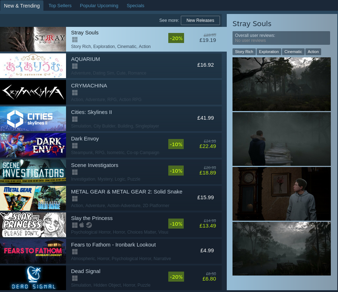
Task: Click Windows icon under CRYMACHINA title
Action: 75,92
